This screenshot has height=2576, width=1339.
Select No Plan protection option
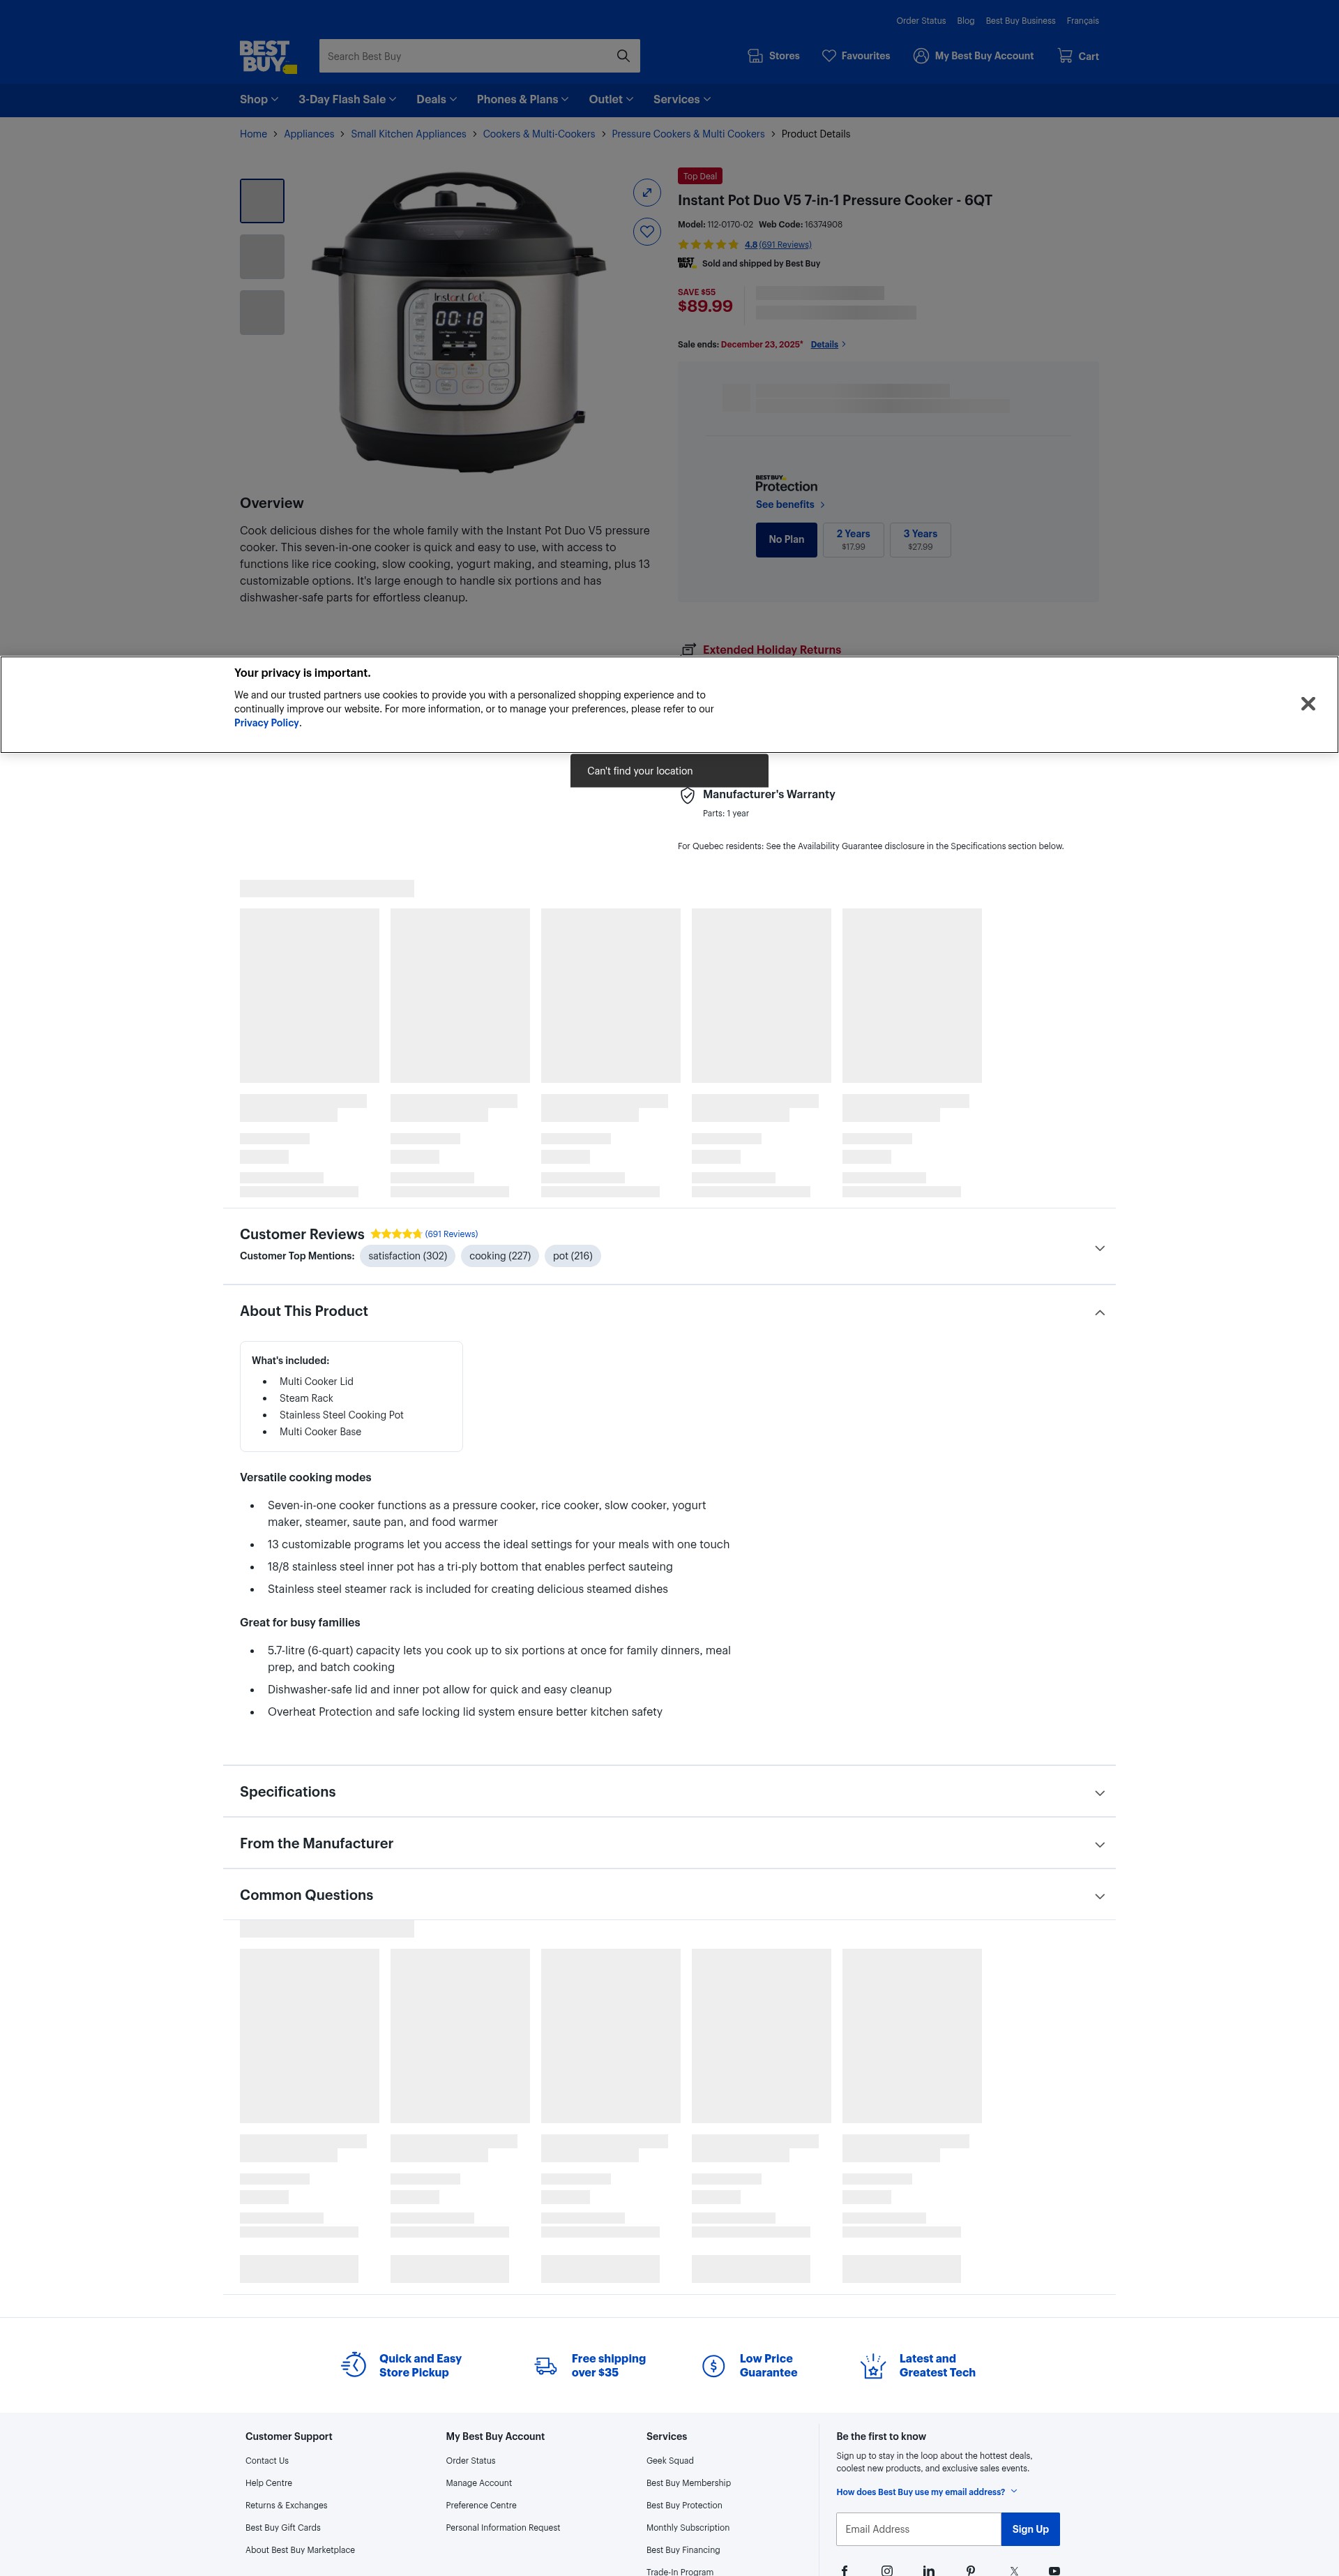787,540
